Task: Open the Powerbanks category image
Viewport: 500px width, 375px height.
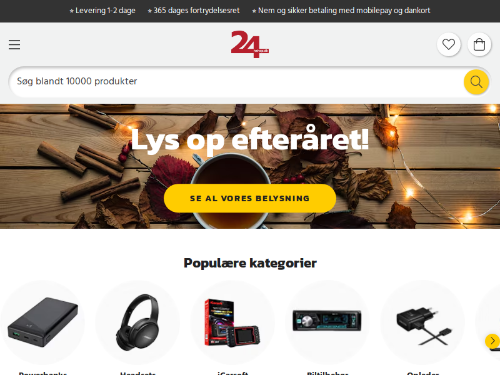Action: [x=42, y=322]
